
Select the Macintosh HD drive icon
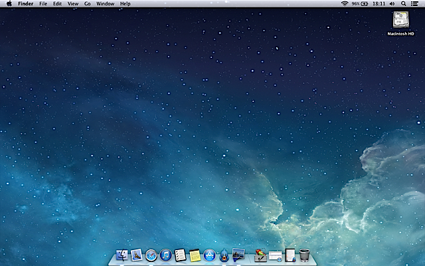(x=400, y=19)
